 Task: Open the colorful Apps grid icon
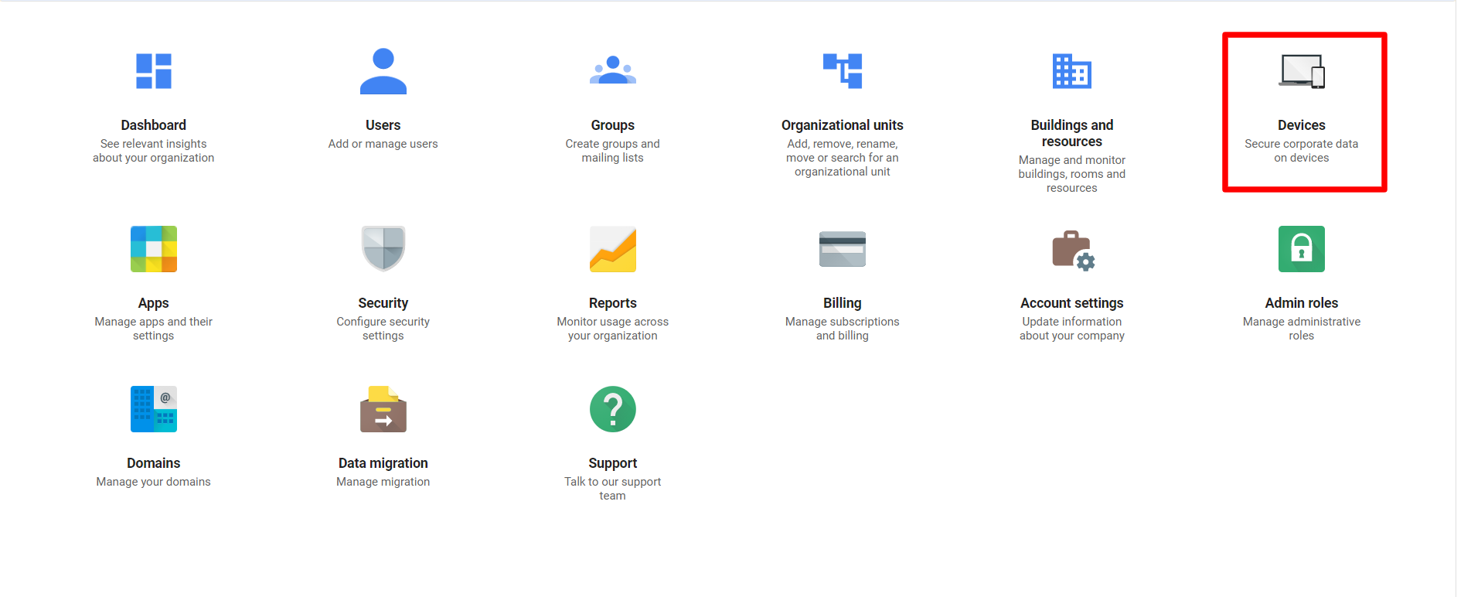click(x=154, y=249)
